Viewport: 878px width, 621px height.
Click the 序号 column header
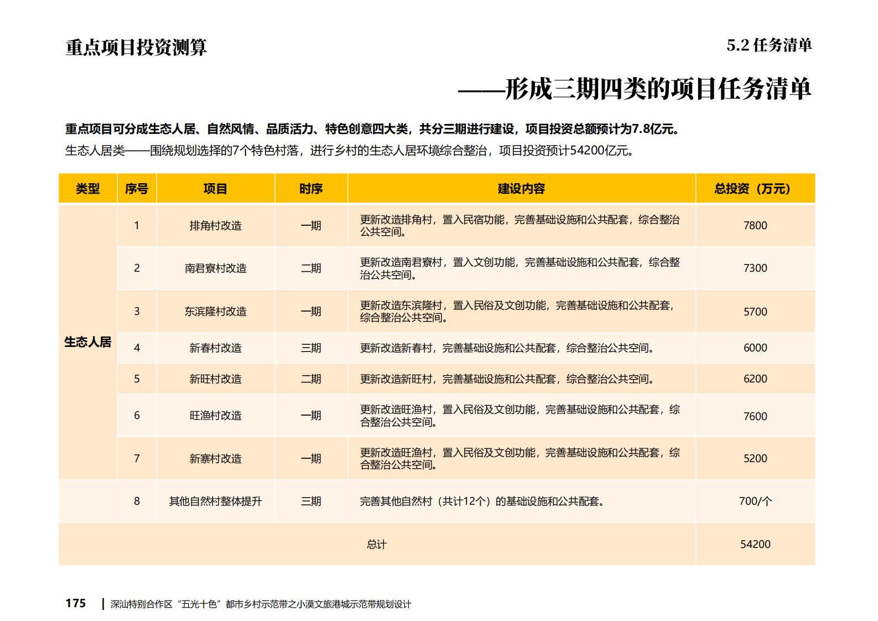point(137,189)
